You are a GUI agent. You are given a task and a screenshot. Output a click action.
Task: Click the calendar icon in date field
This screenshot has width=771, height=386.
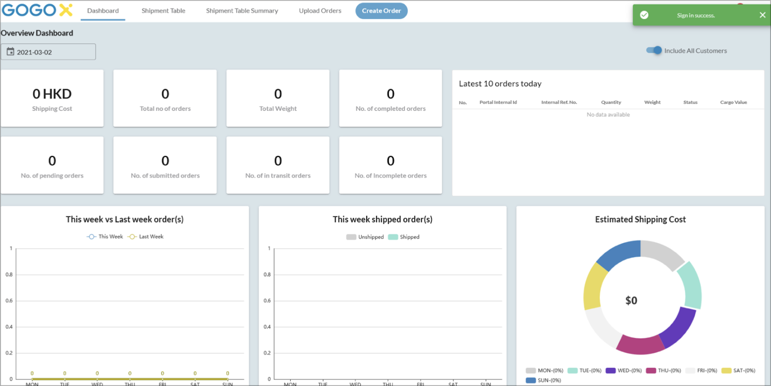tap(10, 52)
